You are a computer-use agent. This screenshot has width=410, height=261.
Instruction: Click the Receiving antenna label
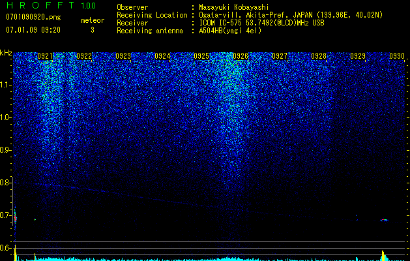point(150,31)
